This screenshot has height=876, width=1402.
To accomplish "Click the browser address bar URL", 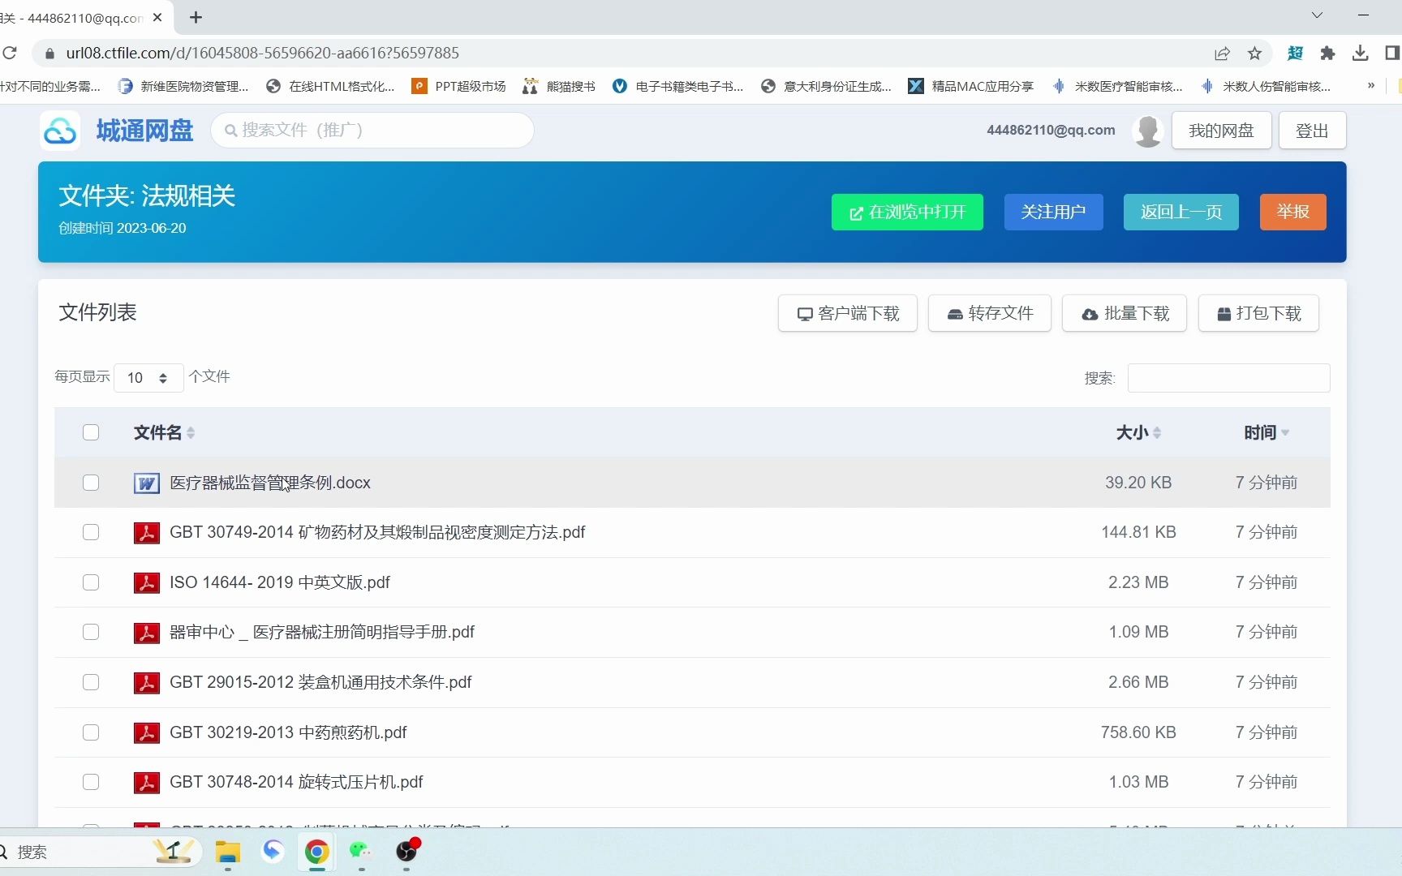I will coord(263,54).
